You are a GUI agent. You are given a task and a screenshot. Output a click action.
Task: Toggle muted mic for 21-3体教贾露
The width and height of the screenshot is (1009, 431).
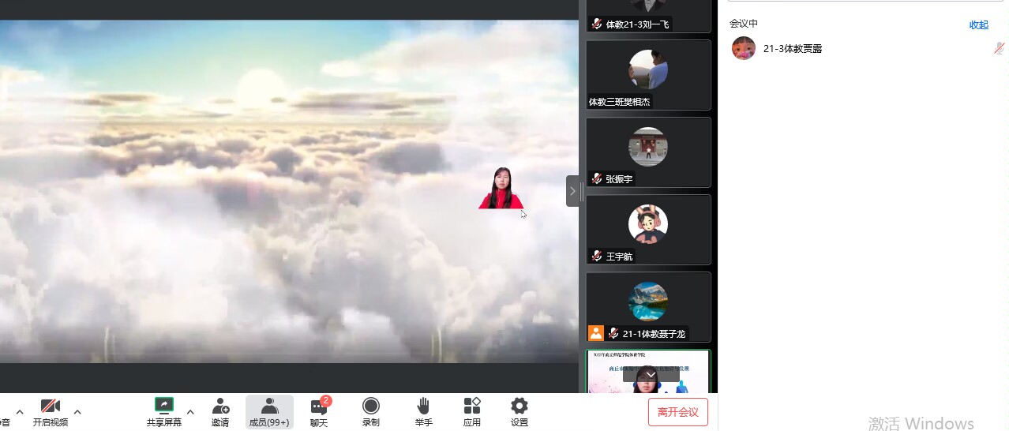(x=999, y=49)
